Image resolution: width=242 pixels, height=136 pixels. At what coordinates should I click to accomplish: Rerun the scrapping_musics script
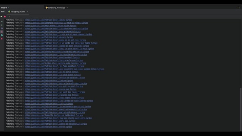[x=1, y=16]
